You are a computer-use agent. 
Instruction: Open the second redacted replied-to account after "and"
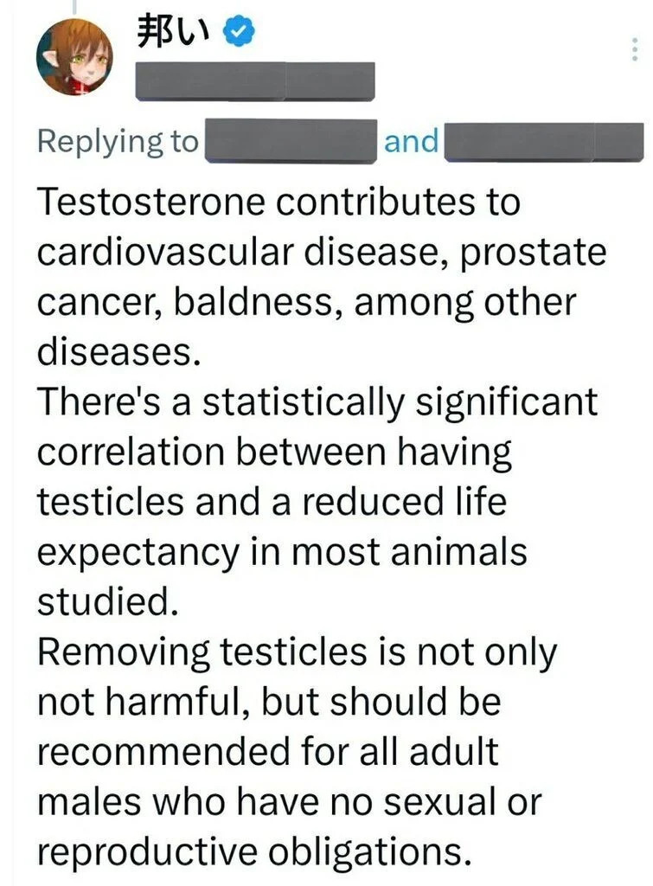[x=545, y=141]
